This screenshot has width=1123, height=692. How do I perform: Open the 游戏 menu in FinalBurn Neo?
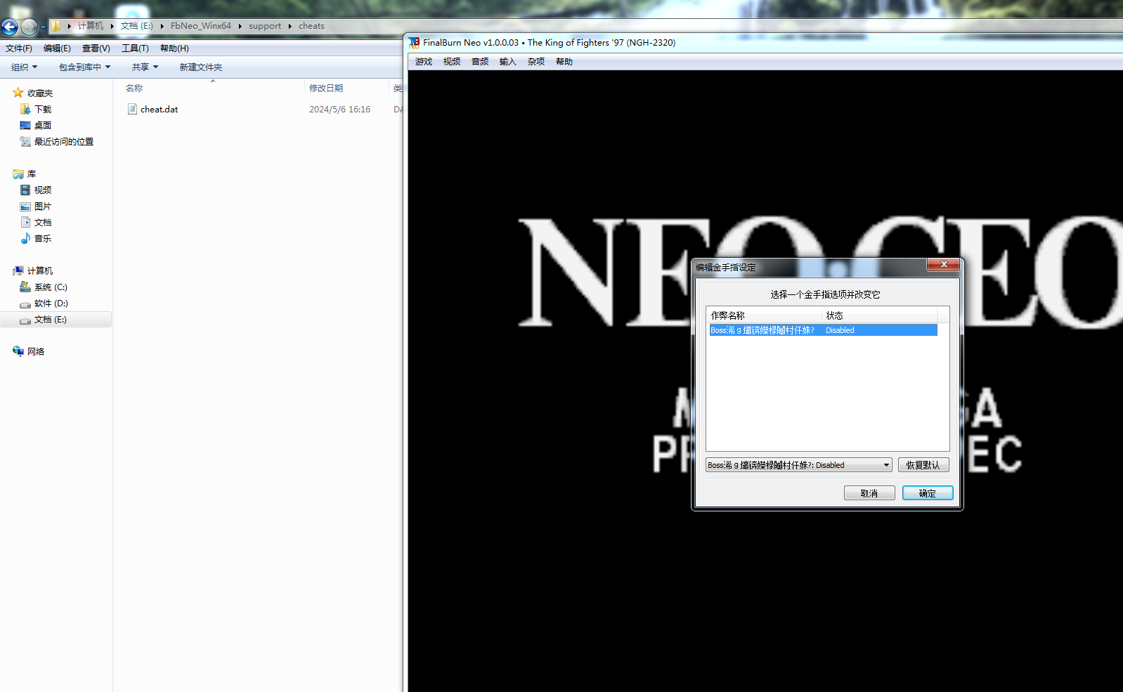tap(424, 62)
